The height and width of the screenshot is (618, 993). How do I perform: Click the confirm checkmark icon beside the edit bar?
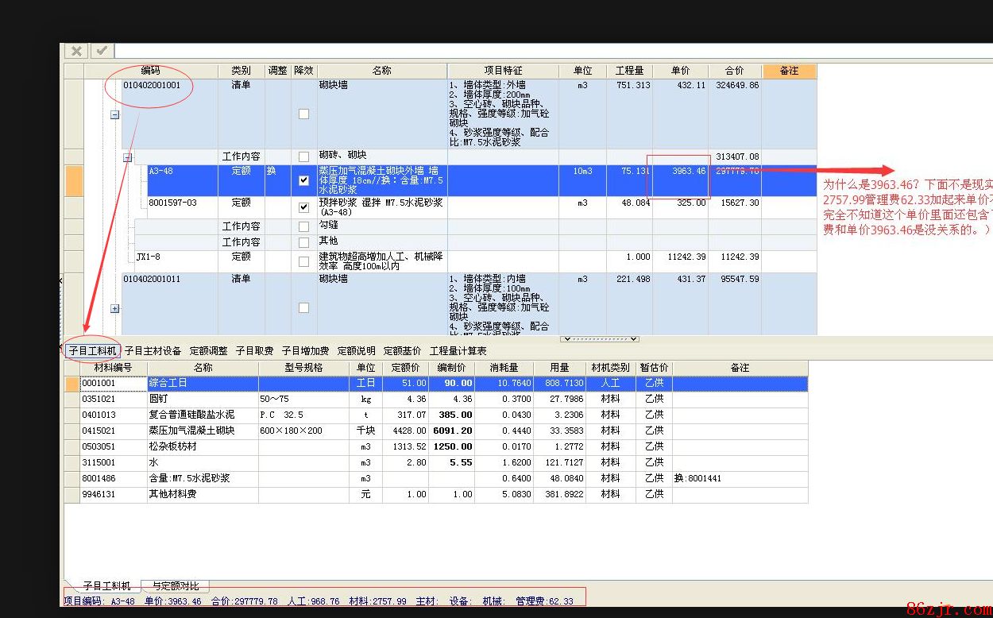click(102, 51)
